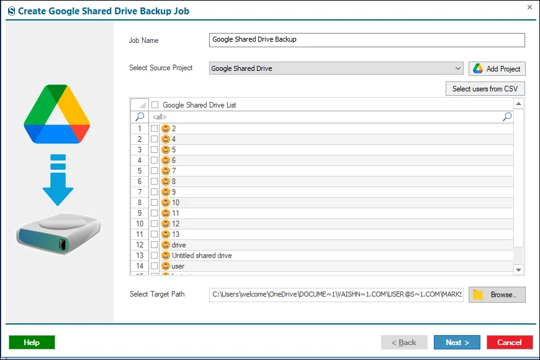
Task: Check the checkbox for drive 2
Action: [155, 129]
